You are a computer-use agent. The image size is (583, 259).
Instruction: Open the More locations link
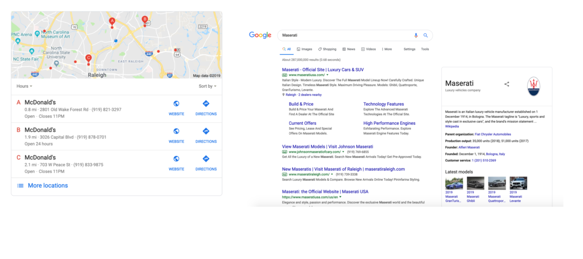click(48, 186)
